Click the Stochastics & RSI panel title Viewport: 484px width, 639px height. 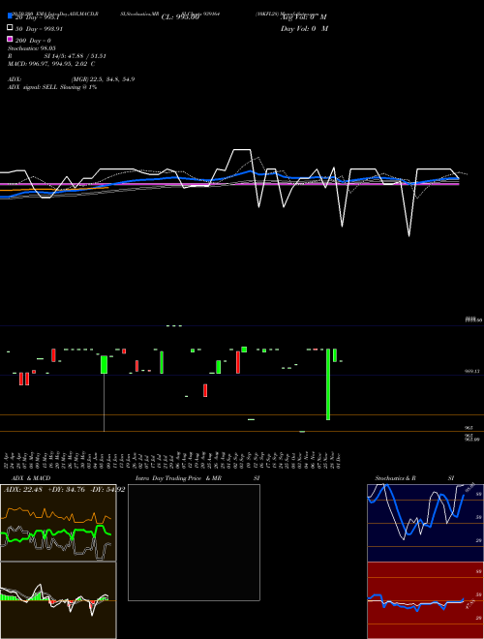[414, 478]
